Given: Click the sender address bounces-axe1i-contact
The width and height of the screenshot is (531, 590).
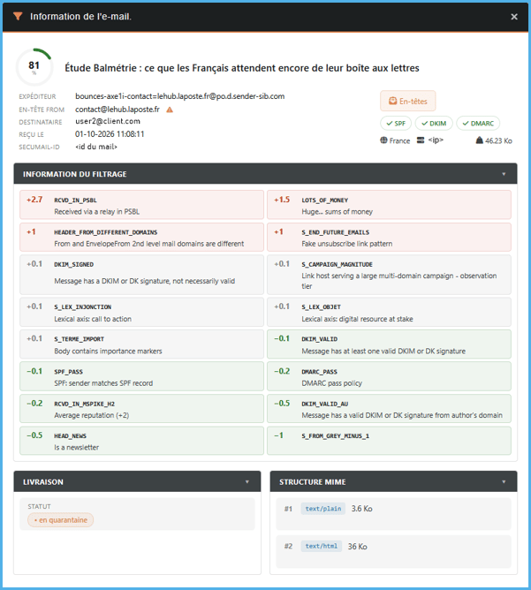Looking at the screenshot, I should [180, 96].
